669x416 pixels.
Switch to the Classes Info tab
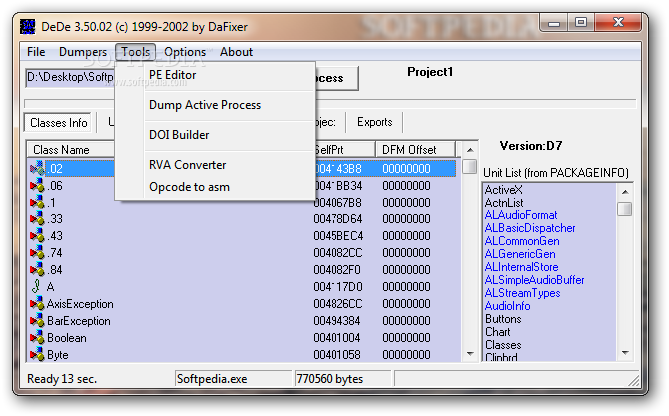59,123
